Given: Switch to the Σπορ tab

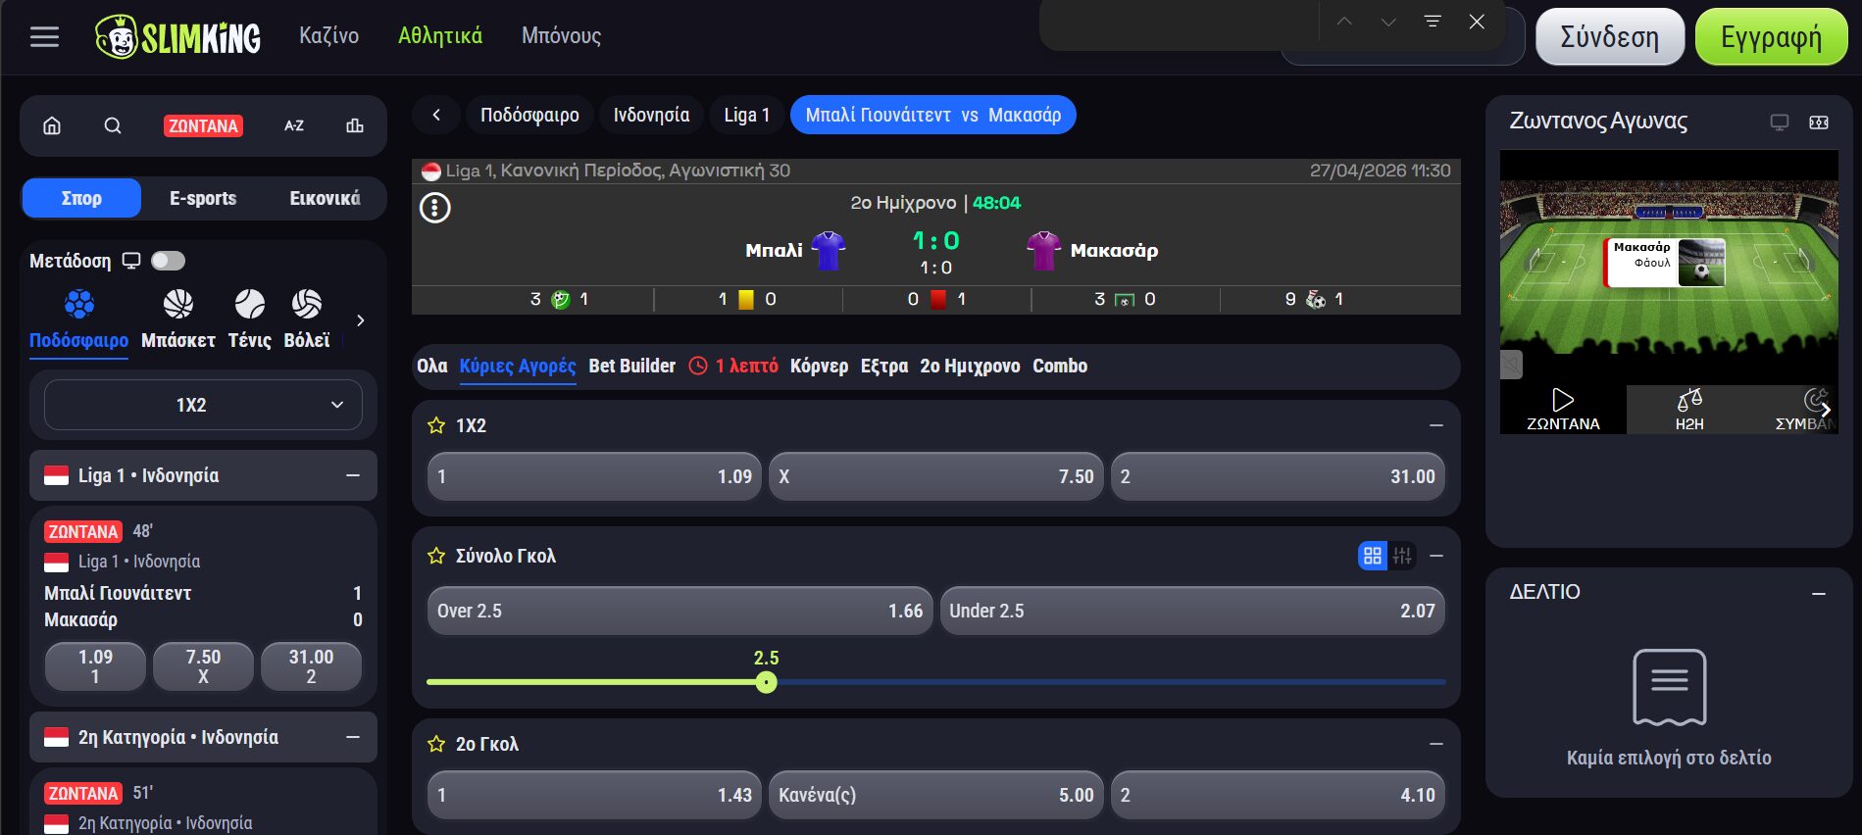Looking at the screenshot, I should tap(81, 198).
